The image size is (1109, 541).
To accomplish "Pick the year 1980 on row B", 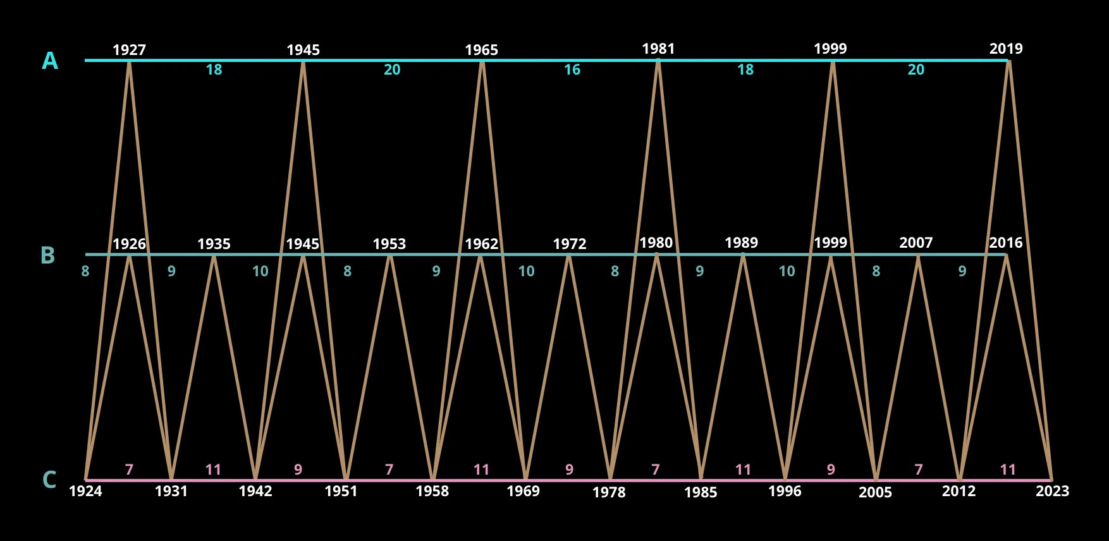I will [656, 243].
